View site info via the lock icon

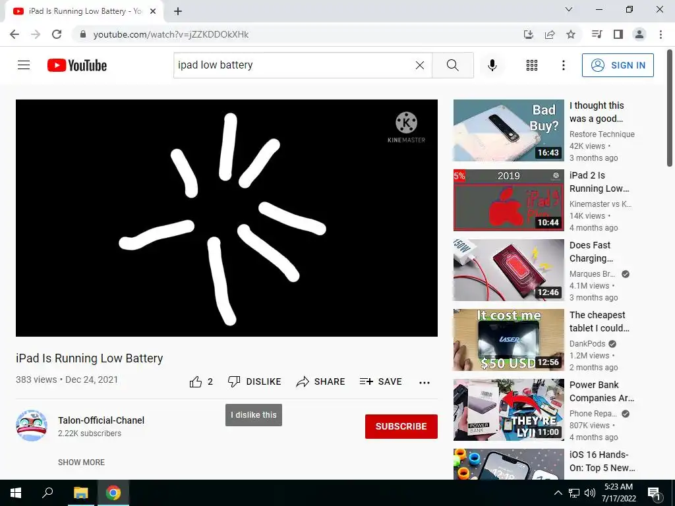(83, 34)
